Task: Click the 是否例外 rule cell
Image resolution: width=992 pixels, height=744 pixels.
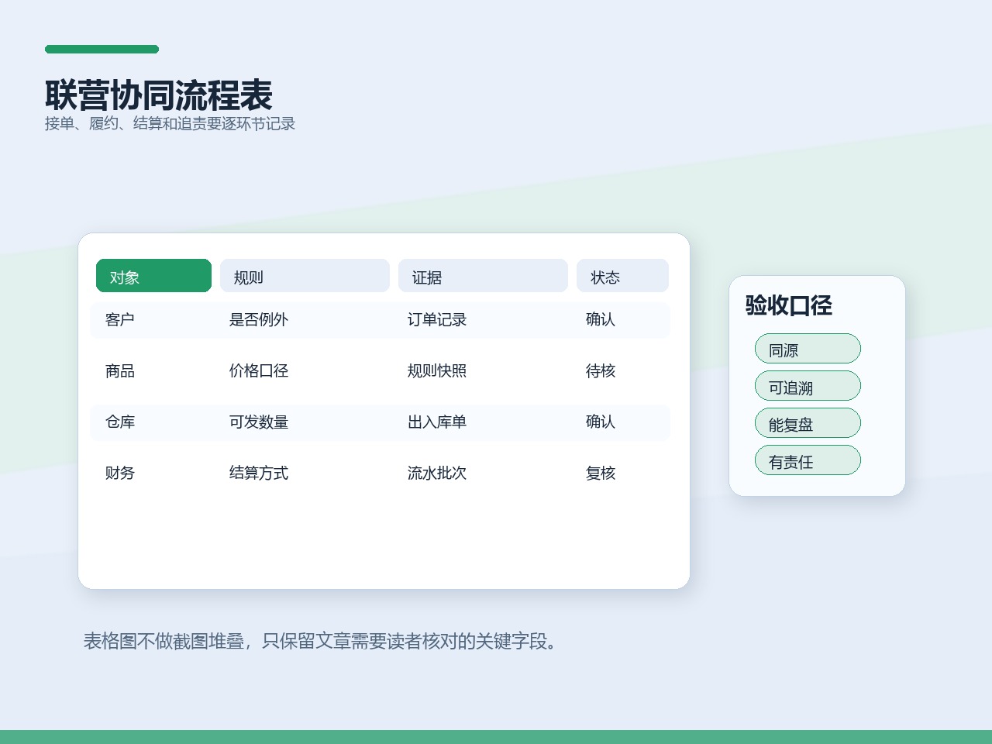Action: click(x=259, y=320)
